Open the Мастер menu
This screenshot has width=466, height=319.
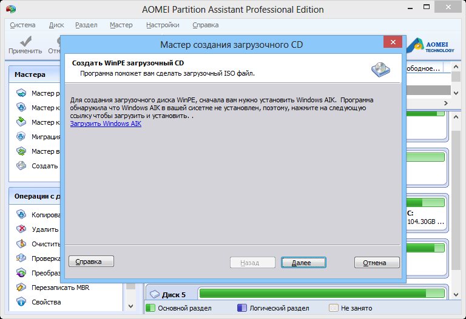click(121, 25)
